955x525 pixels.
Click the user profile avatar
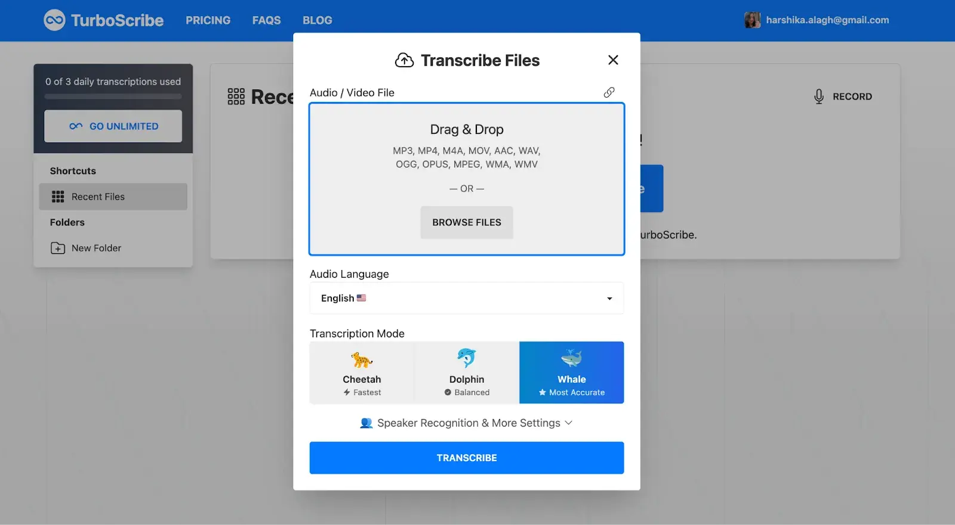(752, 20)
